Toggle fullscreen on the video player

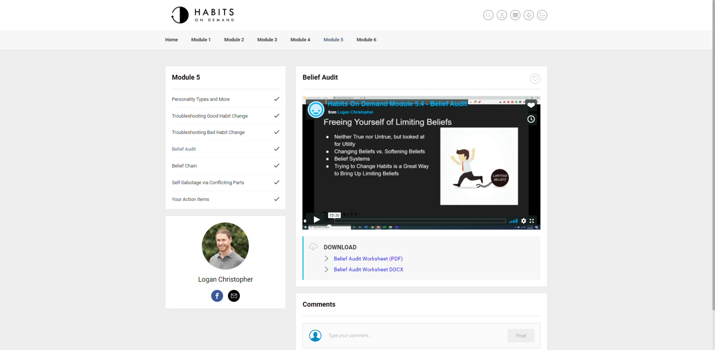coord(532,221)
